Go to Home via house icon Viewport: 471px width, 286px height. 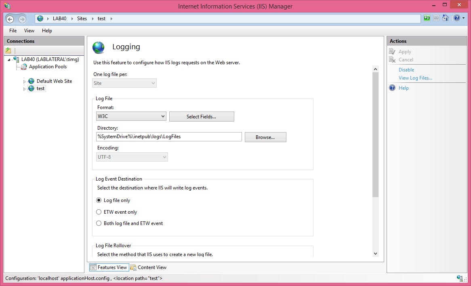pos(446,18)
